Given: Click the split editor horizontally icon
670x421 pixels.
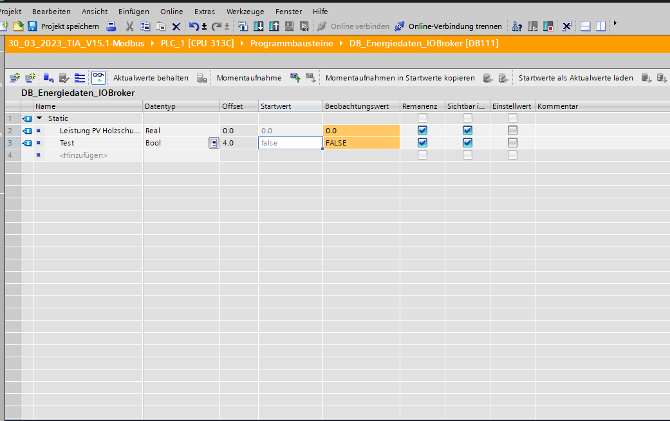Looking at the screenshot, I should (586, 26).
